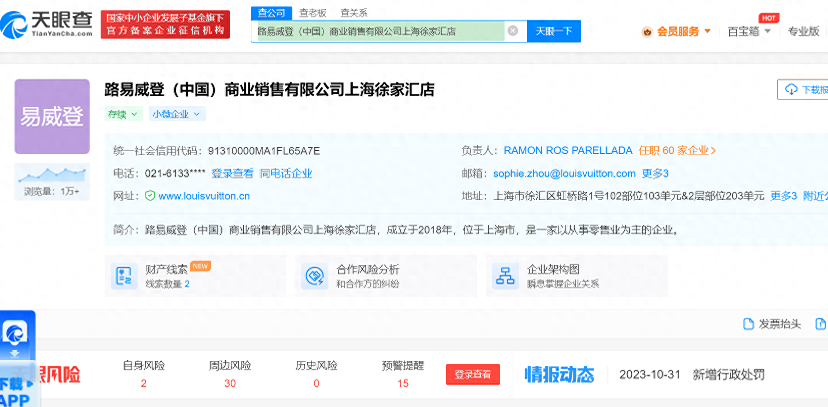Screen dimensions: 828x407
Task: Open the 合作风险分析 card title
Action: [x=367, y=269]
